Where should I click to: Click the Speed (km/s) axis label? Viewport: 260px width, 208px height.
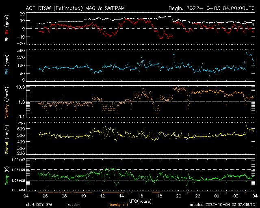tap(7, 139)
